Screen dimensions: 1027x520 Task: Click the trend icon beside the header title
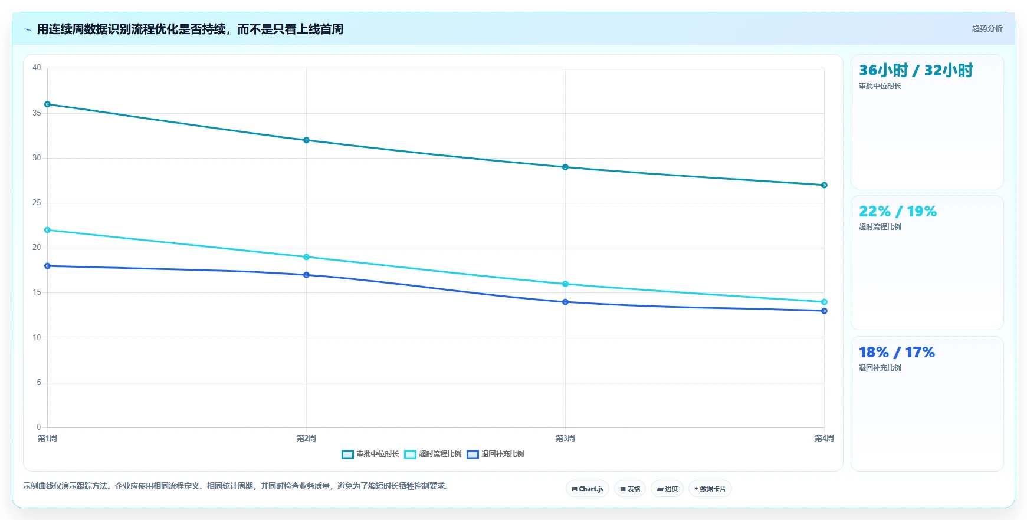(x=28, y=29)
